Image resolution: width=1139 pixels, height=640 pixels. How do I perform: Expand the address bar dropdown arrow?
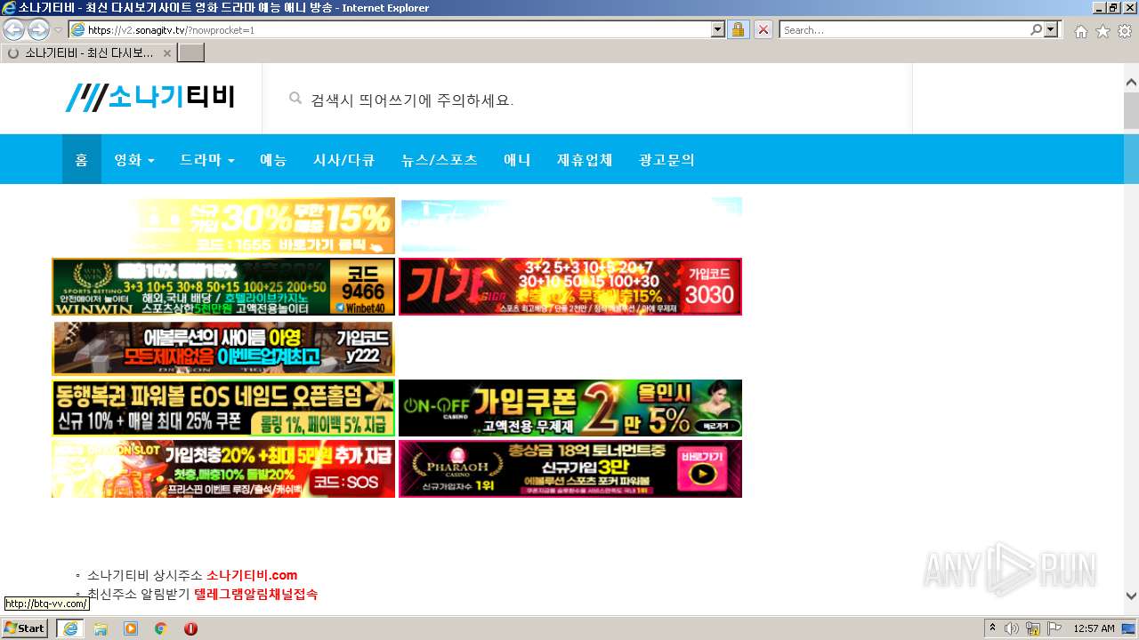point(718,29)
